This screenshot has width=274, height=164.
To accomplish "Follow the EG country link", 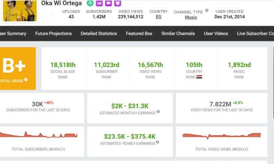I will [x=159, y=17].
